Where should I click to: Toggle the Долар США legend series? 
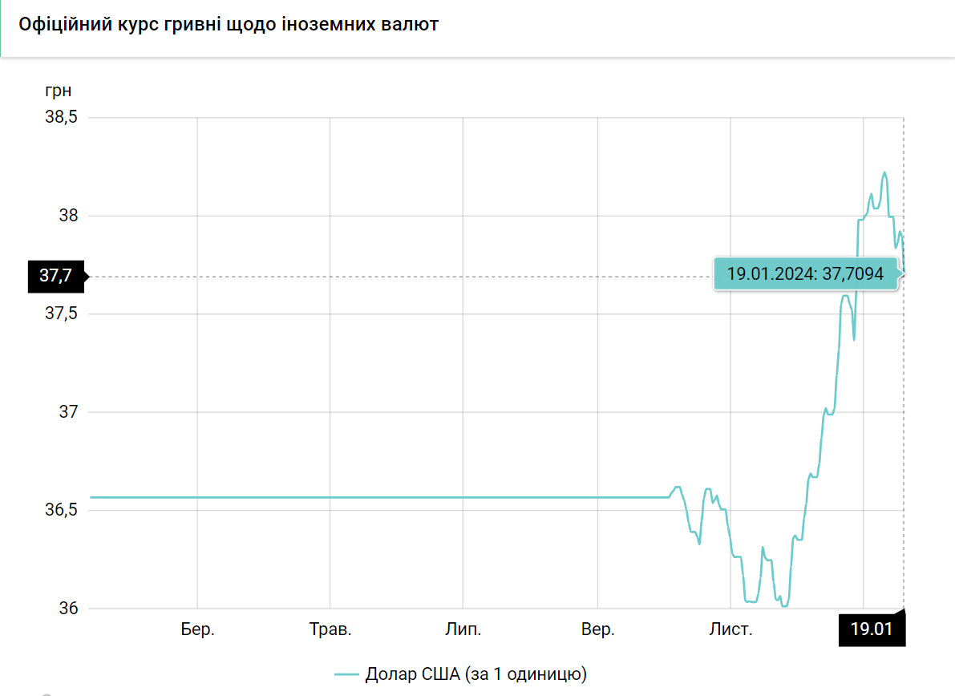(x=475, y=674)
